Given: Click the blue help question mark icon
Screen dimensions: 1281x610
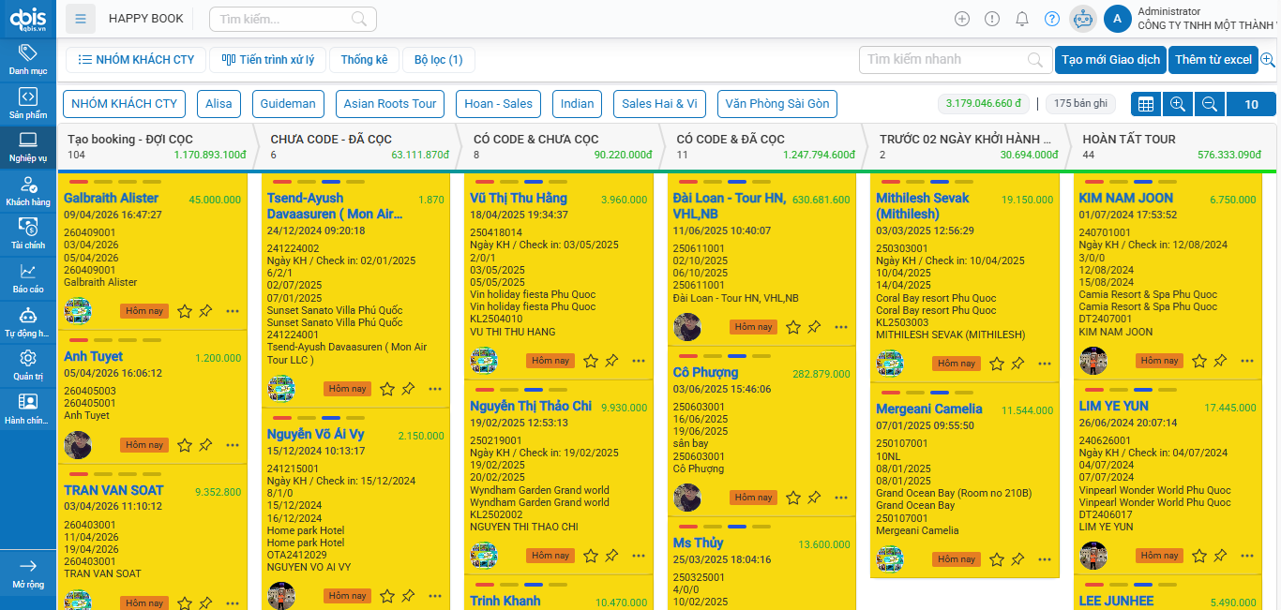Looking at the screenshot, I should 1052,19.
